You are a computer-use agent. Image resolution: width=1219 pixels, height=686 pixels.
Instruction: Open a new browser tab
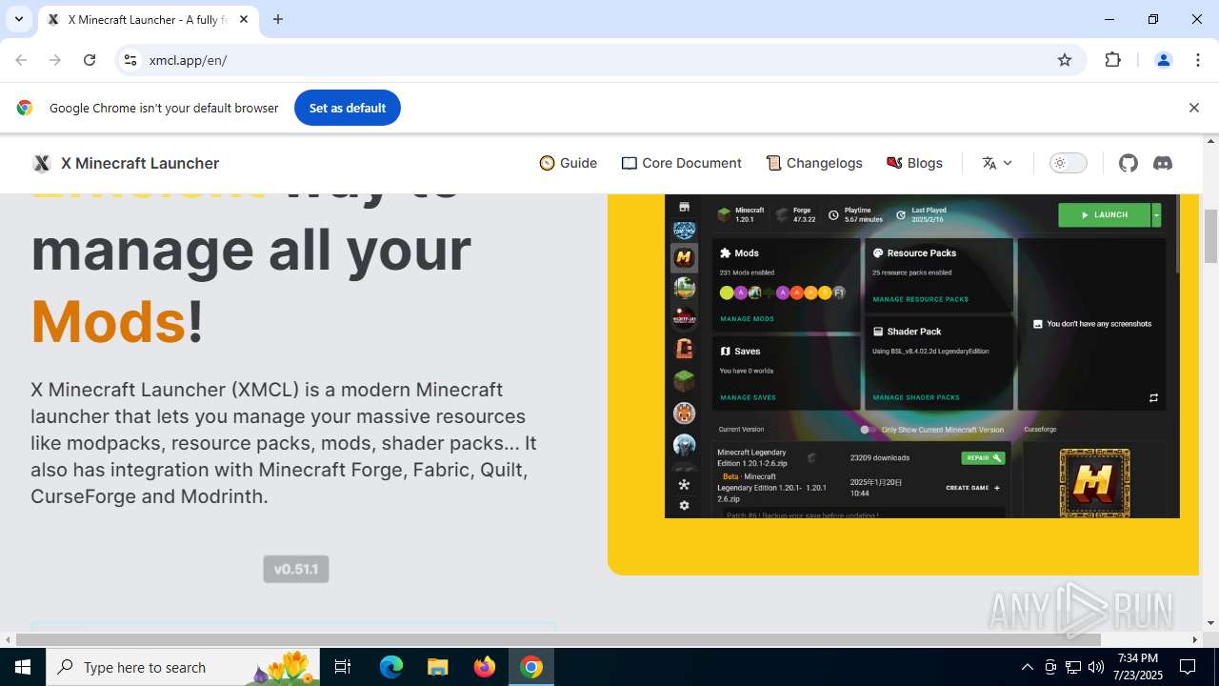point(278,19)
